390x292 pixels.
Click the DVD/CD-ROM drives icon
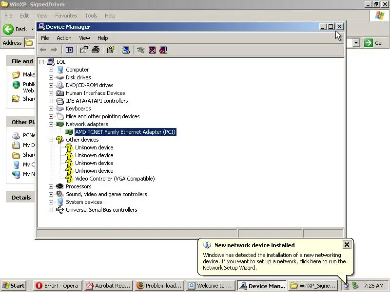click(60, 85)
